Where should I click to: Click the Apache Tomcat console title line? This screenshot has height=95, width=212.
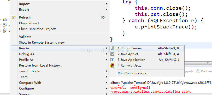[x=161, y=82]
